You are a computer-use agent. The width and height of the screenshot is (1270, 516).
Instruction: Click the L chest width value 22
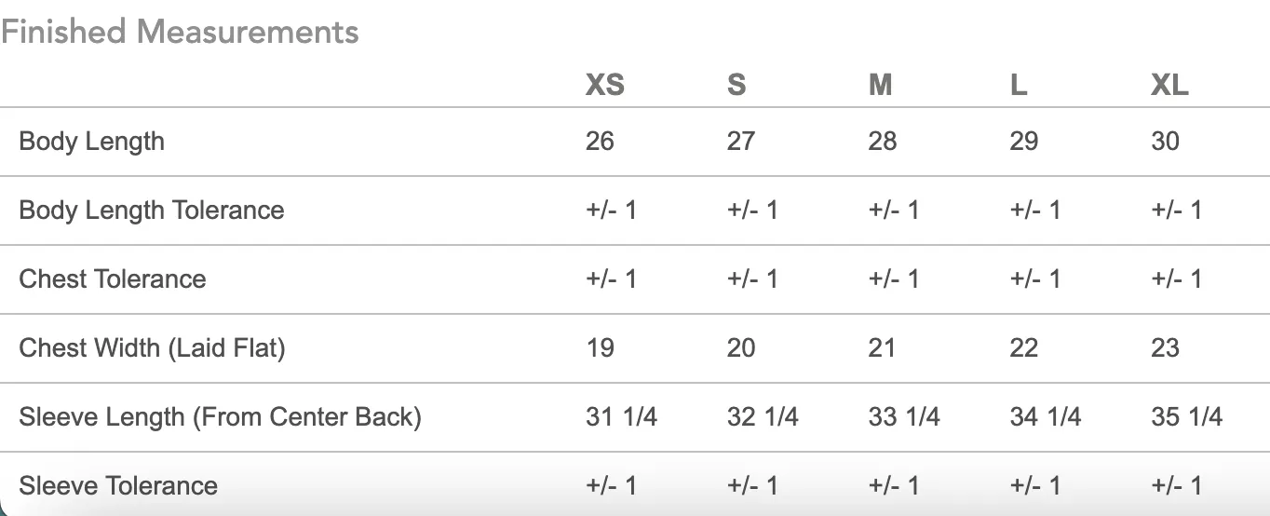click(x=1024, y=348)
